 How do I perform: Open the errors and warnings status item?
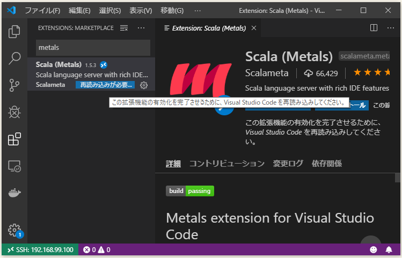(x=97, y=249)
